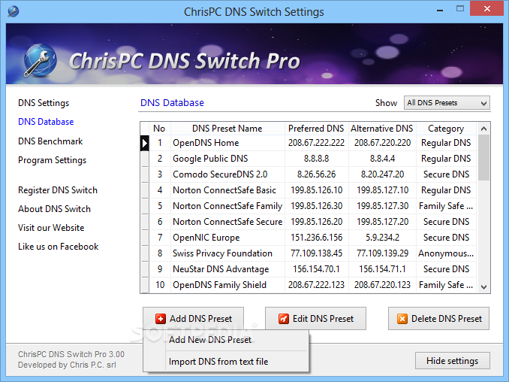The image size is (509, 382).
Task: Click the 77.109.138.45 address cell
Action: (317, 253)
